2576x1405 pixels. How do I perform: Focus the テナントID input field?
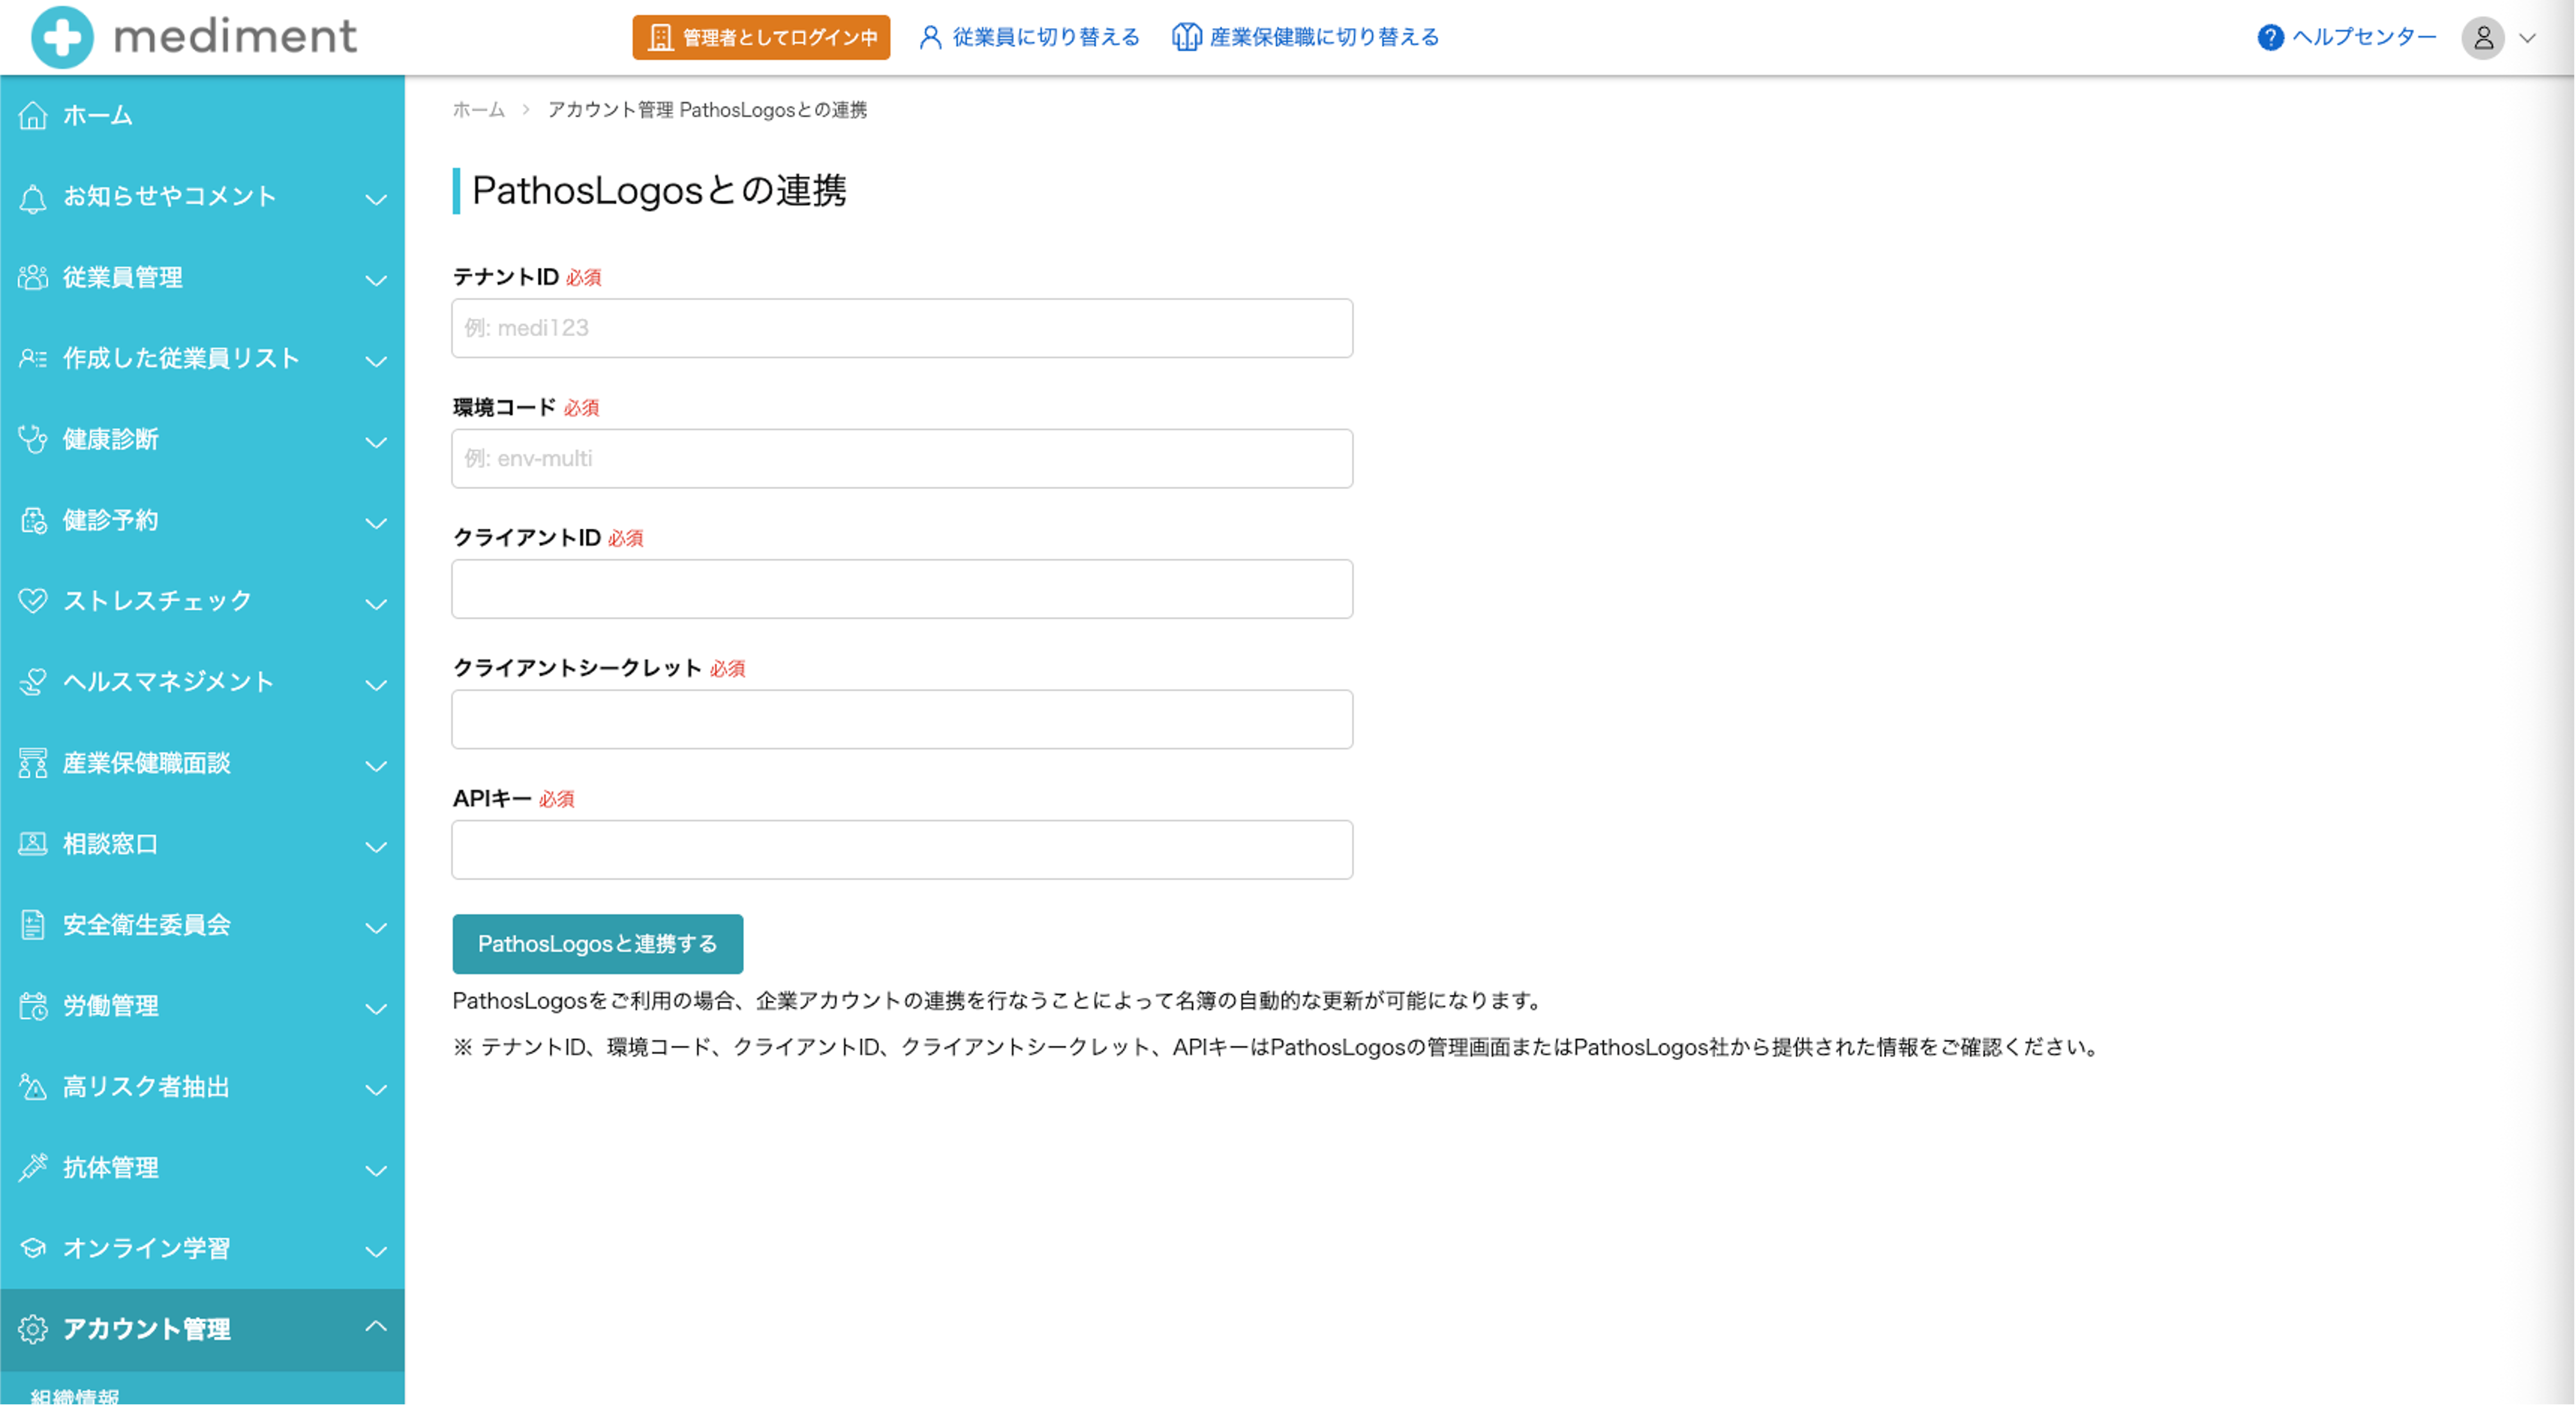pyautogui.click(x=901, y=328)
